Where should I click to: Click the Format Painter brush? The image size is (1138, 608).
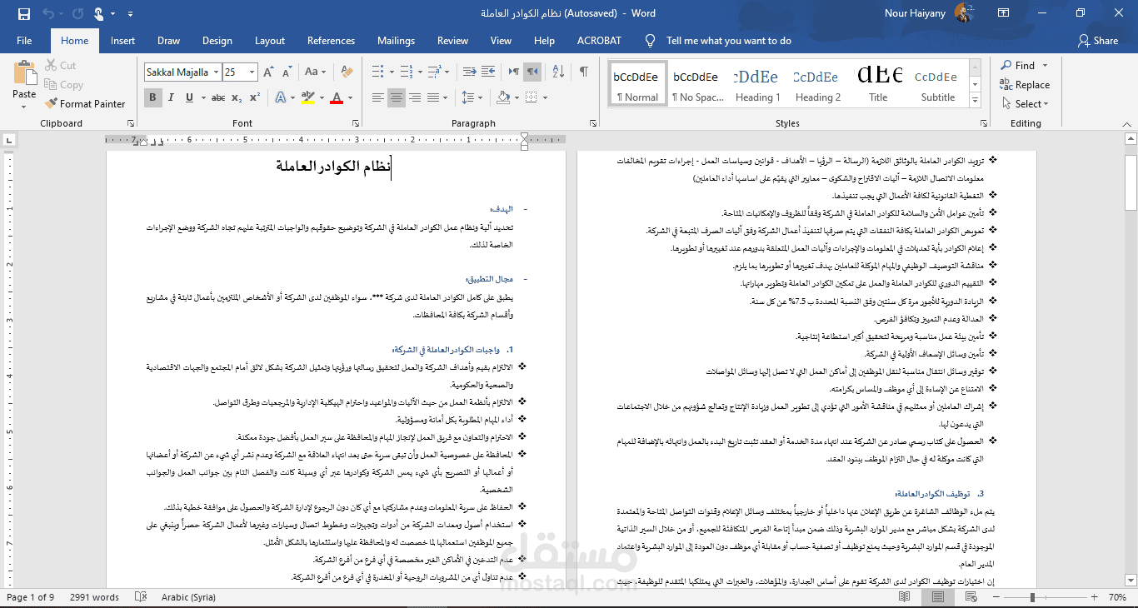point(83,104)
